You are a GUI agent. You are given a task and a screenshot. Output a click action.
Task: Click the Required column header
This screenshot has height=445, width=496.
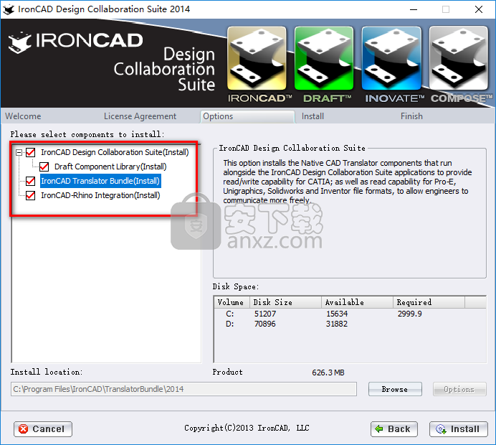[x=429, y=302]
